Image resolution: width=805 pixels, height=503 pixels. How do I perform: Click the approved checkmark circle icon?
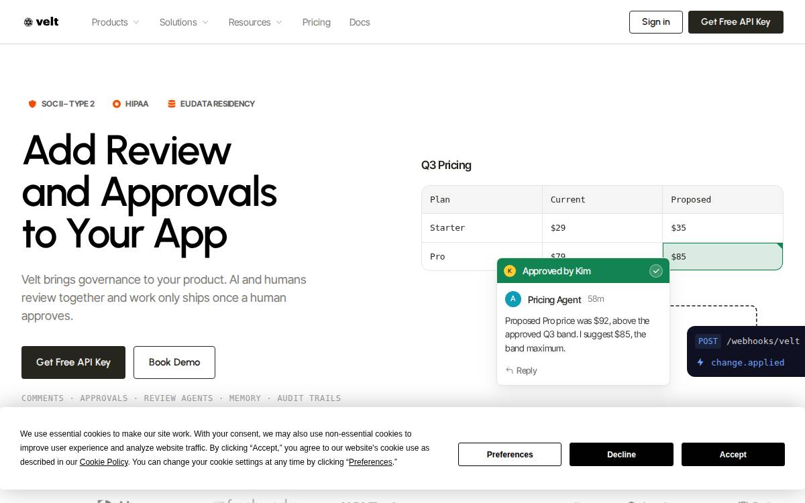click(656, 271)
